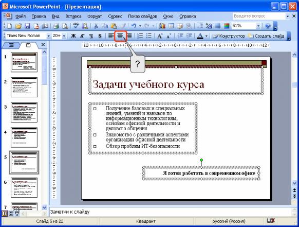
Task: Click the Copy icon
Action: pyautogui.click(x=105, y=26)
